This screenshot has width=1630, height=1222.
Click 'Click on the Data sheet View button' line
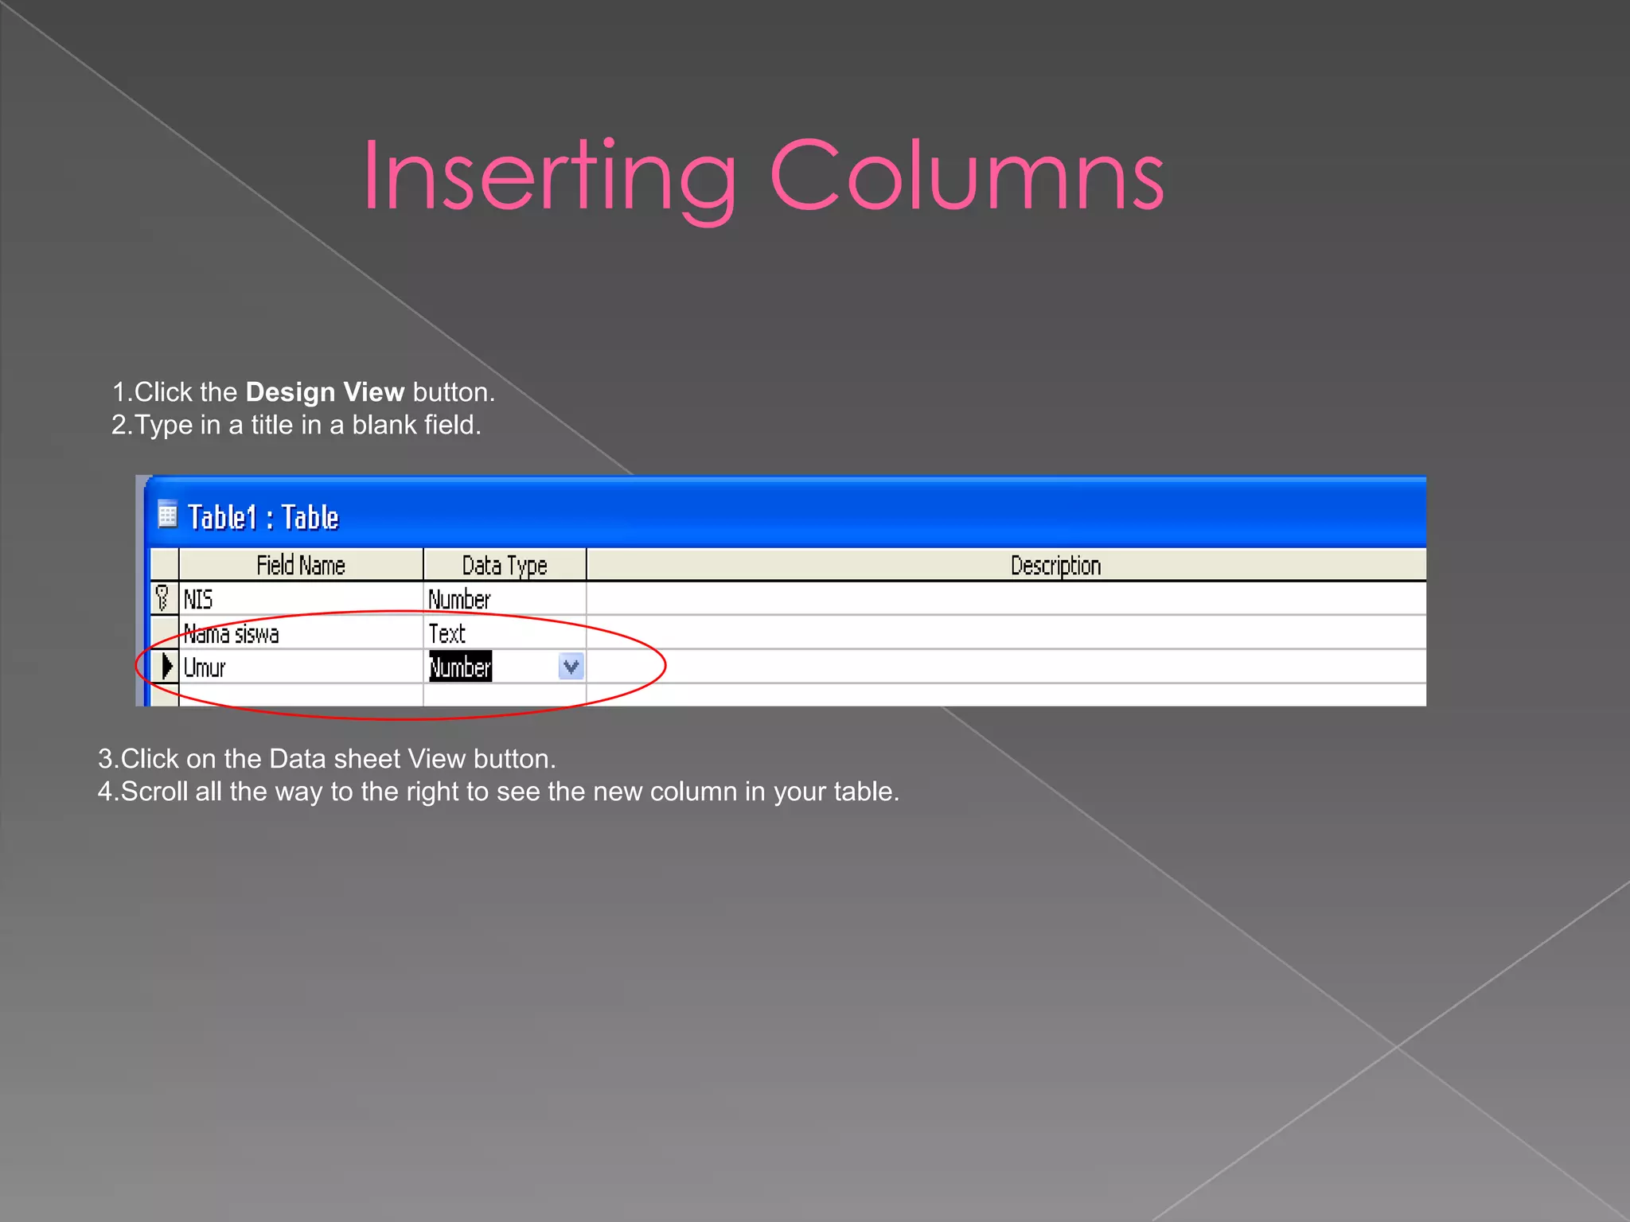(326, 759)
